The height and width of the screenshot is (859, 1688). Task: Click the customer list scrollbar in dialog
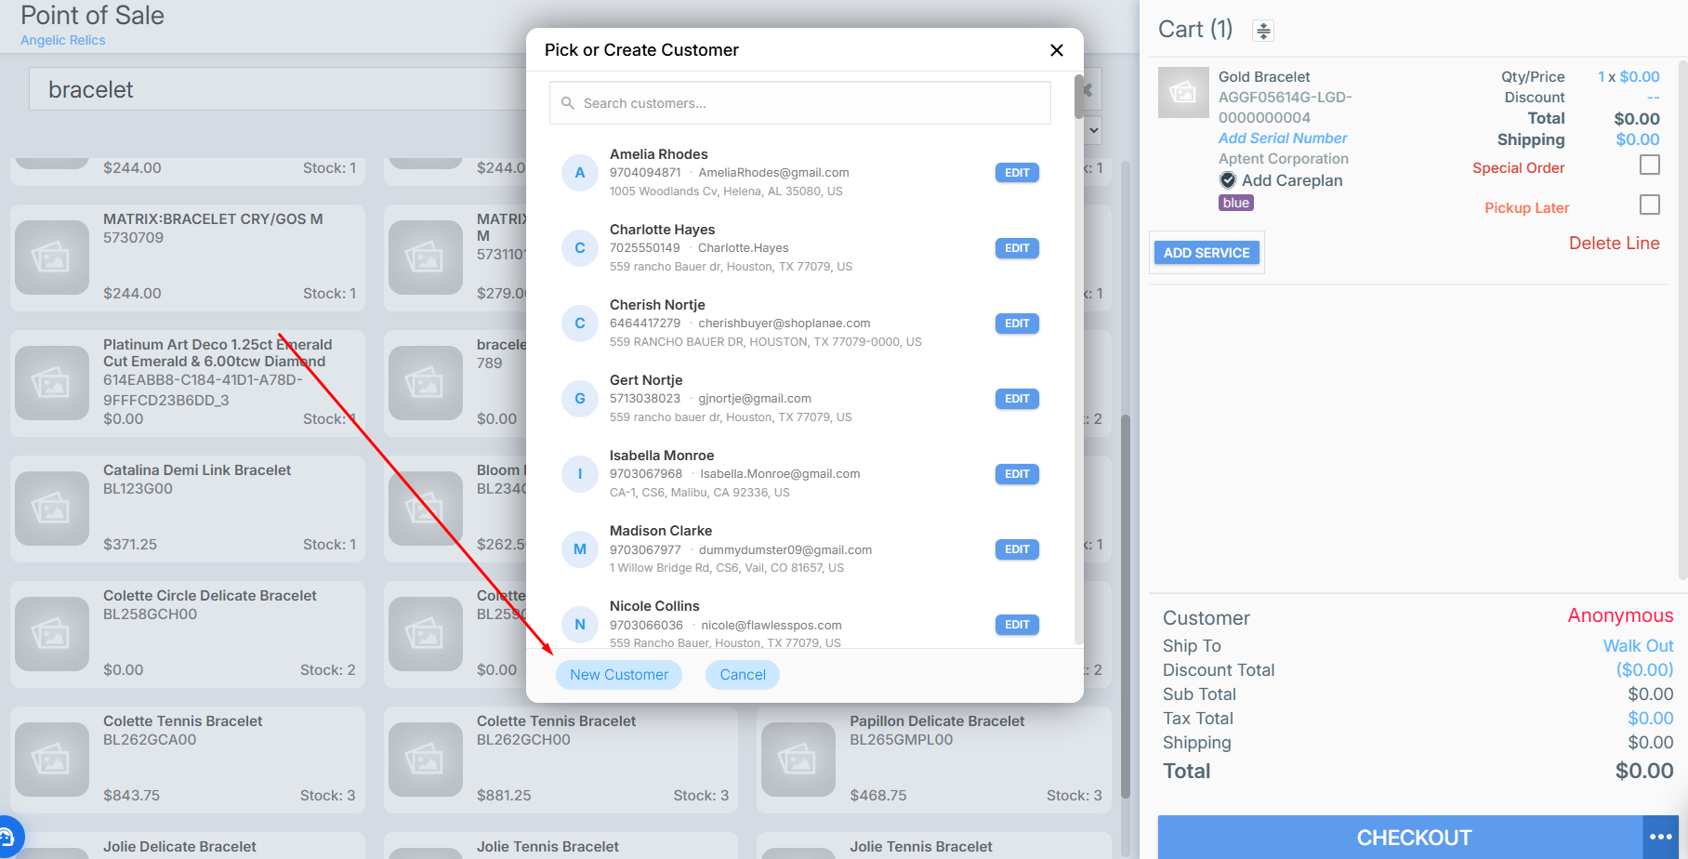tap(1078, 97)
